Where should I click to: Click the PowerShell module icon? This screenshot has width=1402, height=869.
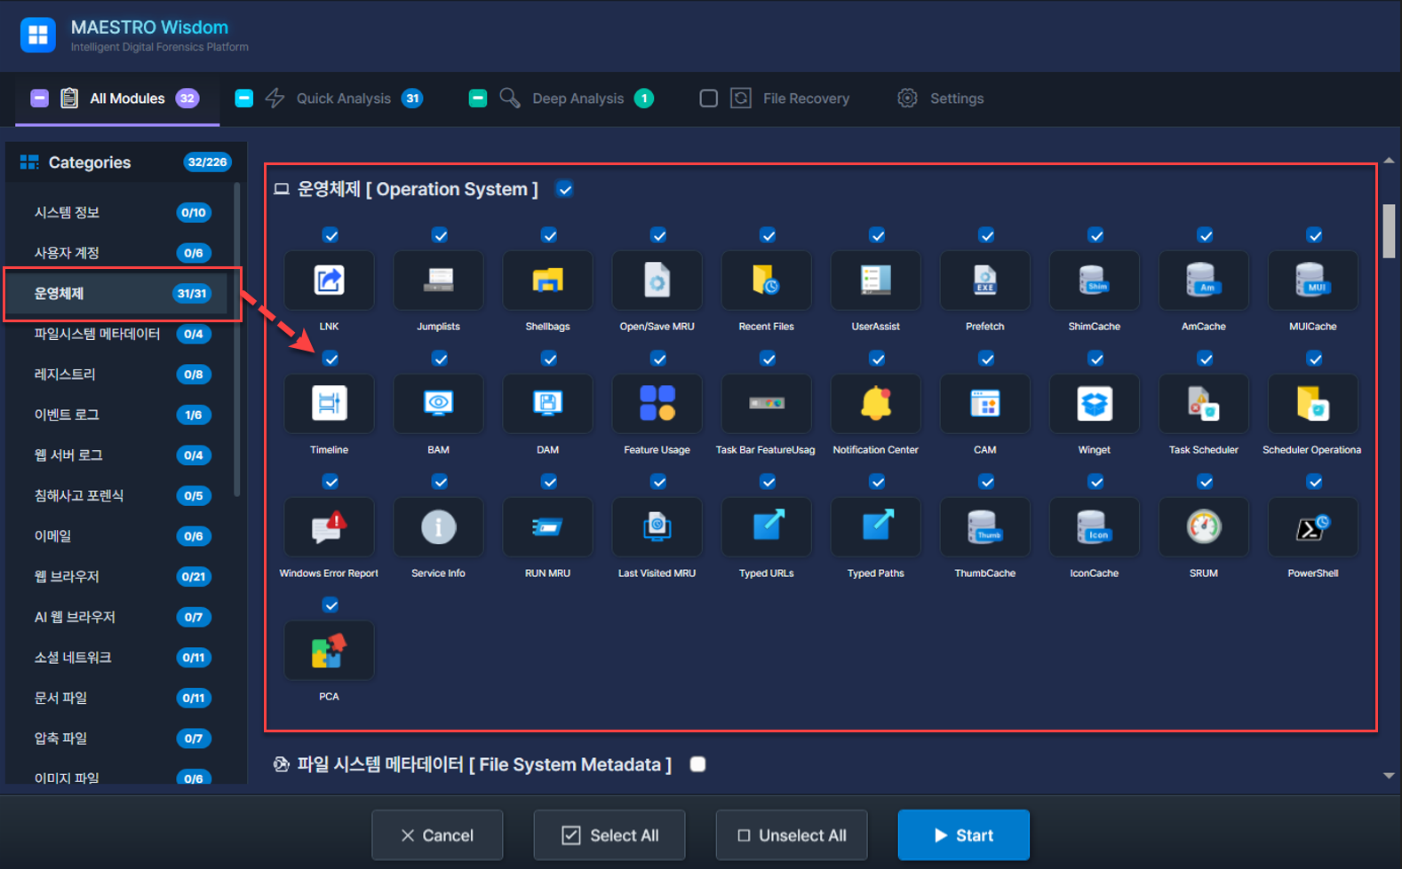tap(1312, 527)
